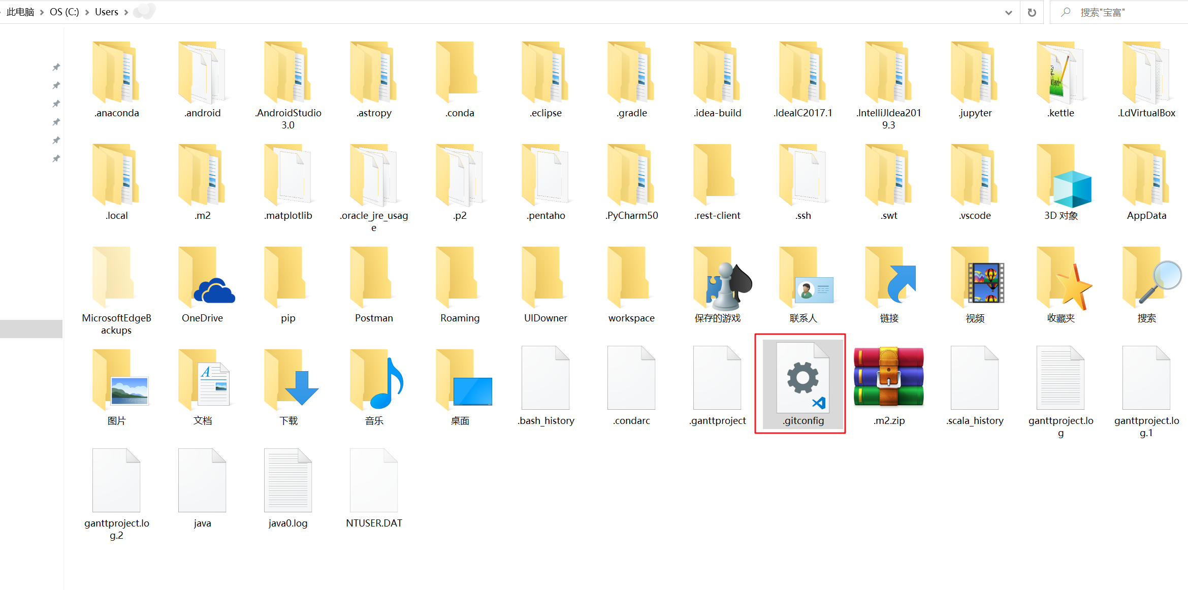Select the java0.log file

[x=288, y=481]
